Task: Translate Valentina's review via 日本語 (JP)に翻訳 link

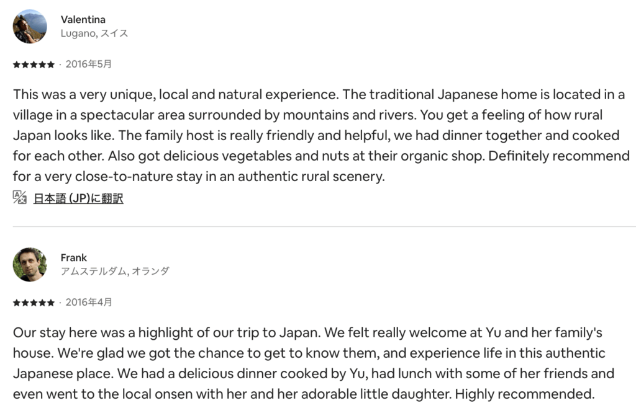Action: 78,198
